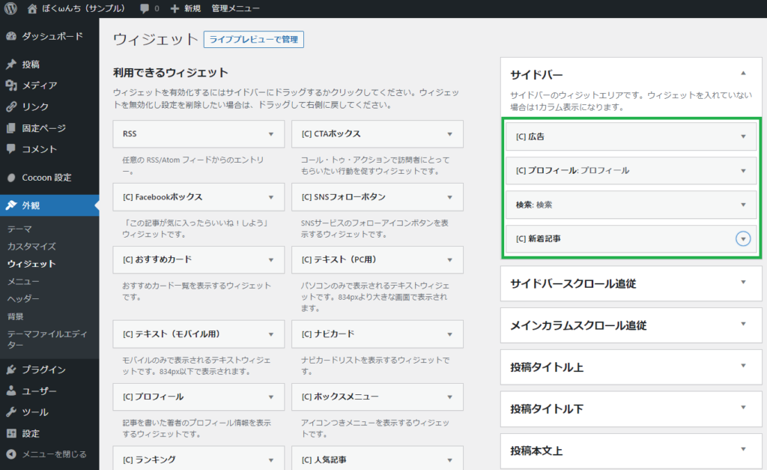This screenshot has width=767, height=470.
Task: Collapse the サイドバー widget area arrow
Action: 743,73
